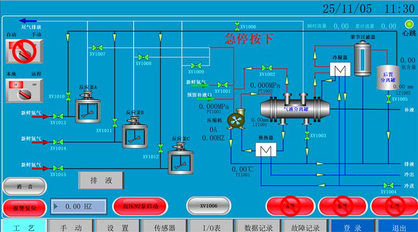
Task: Click the 冷凝器 condenser symbol
Action: 339,71
